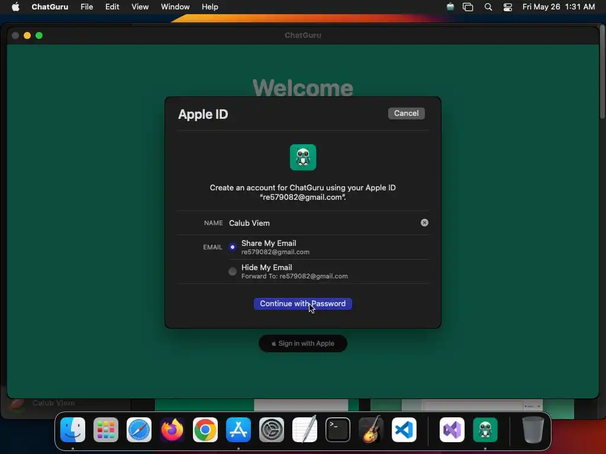Open Finder from the Dock
Image resolution: width=606 pixels, height=454 pixels.
click(73, 429)
